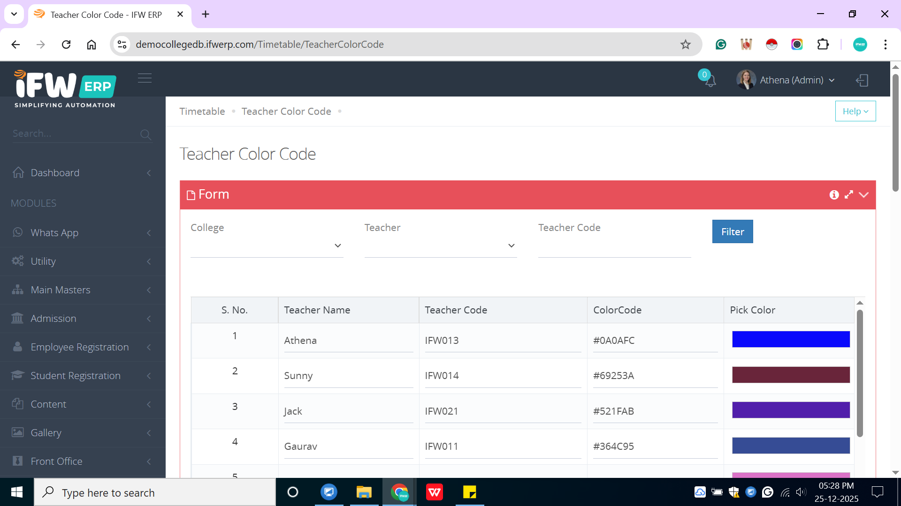Image resolution: width=901 pixels, height=506 pixels.
Task: Click the Filter button
Action: 732,232
